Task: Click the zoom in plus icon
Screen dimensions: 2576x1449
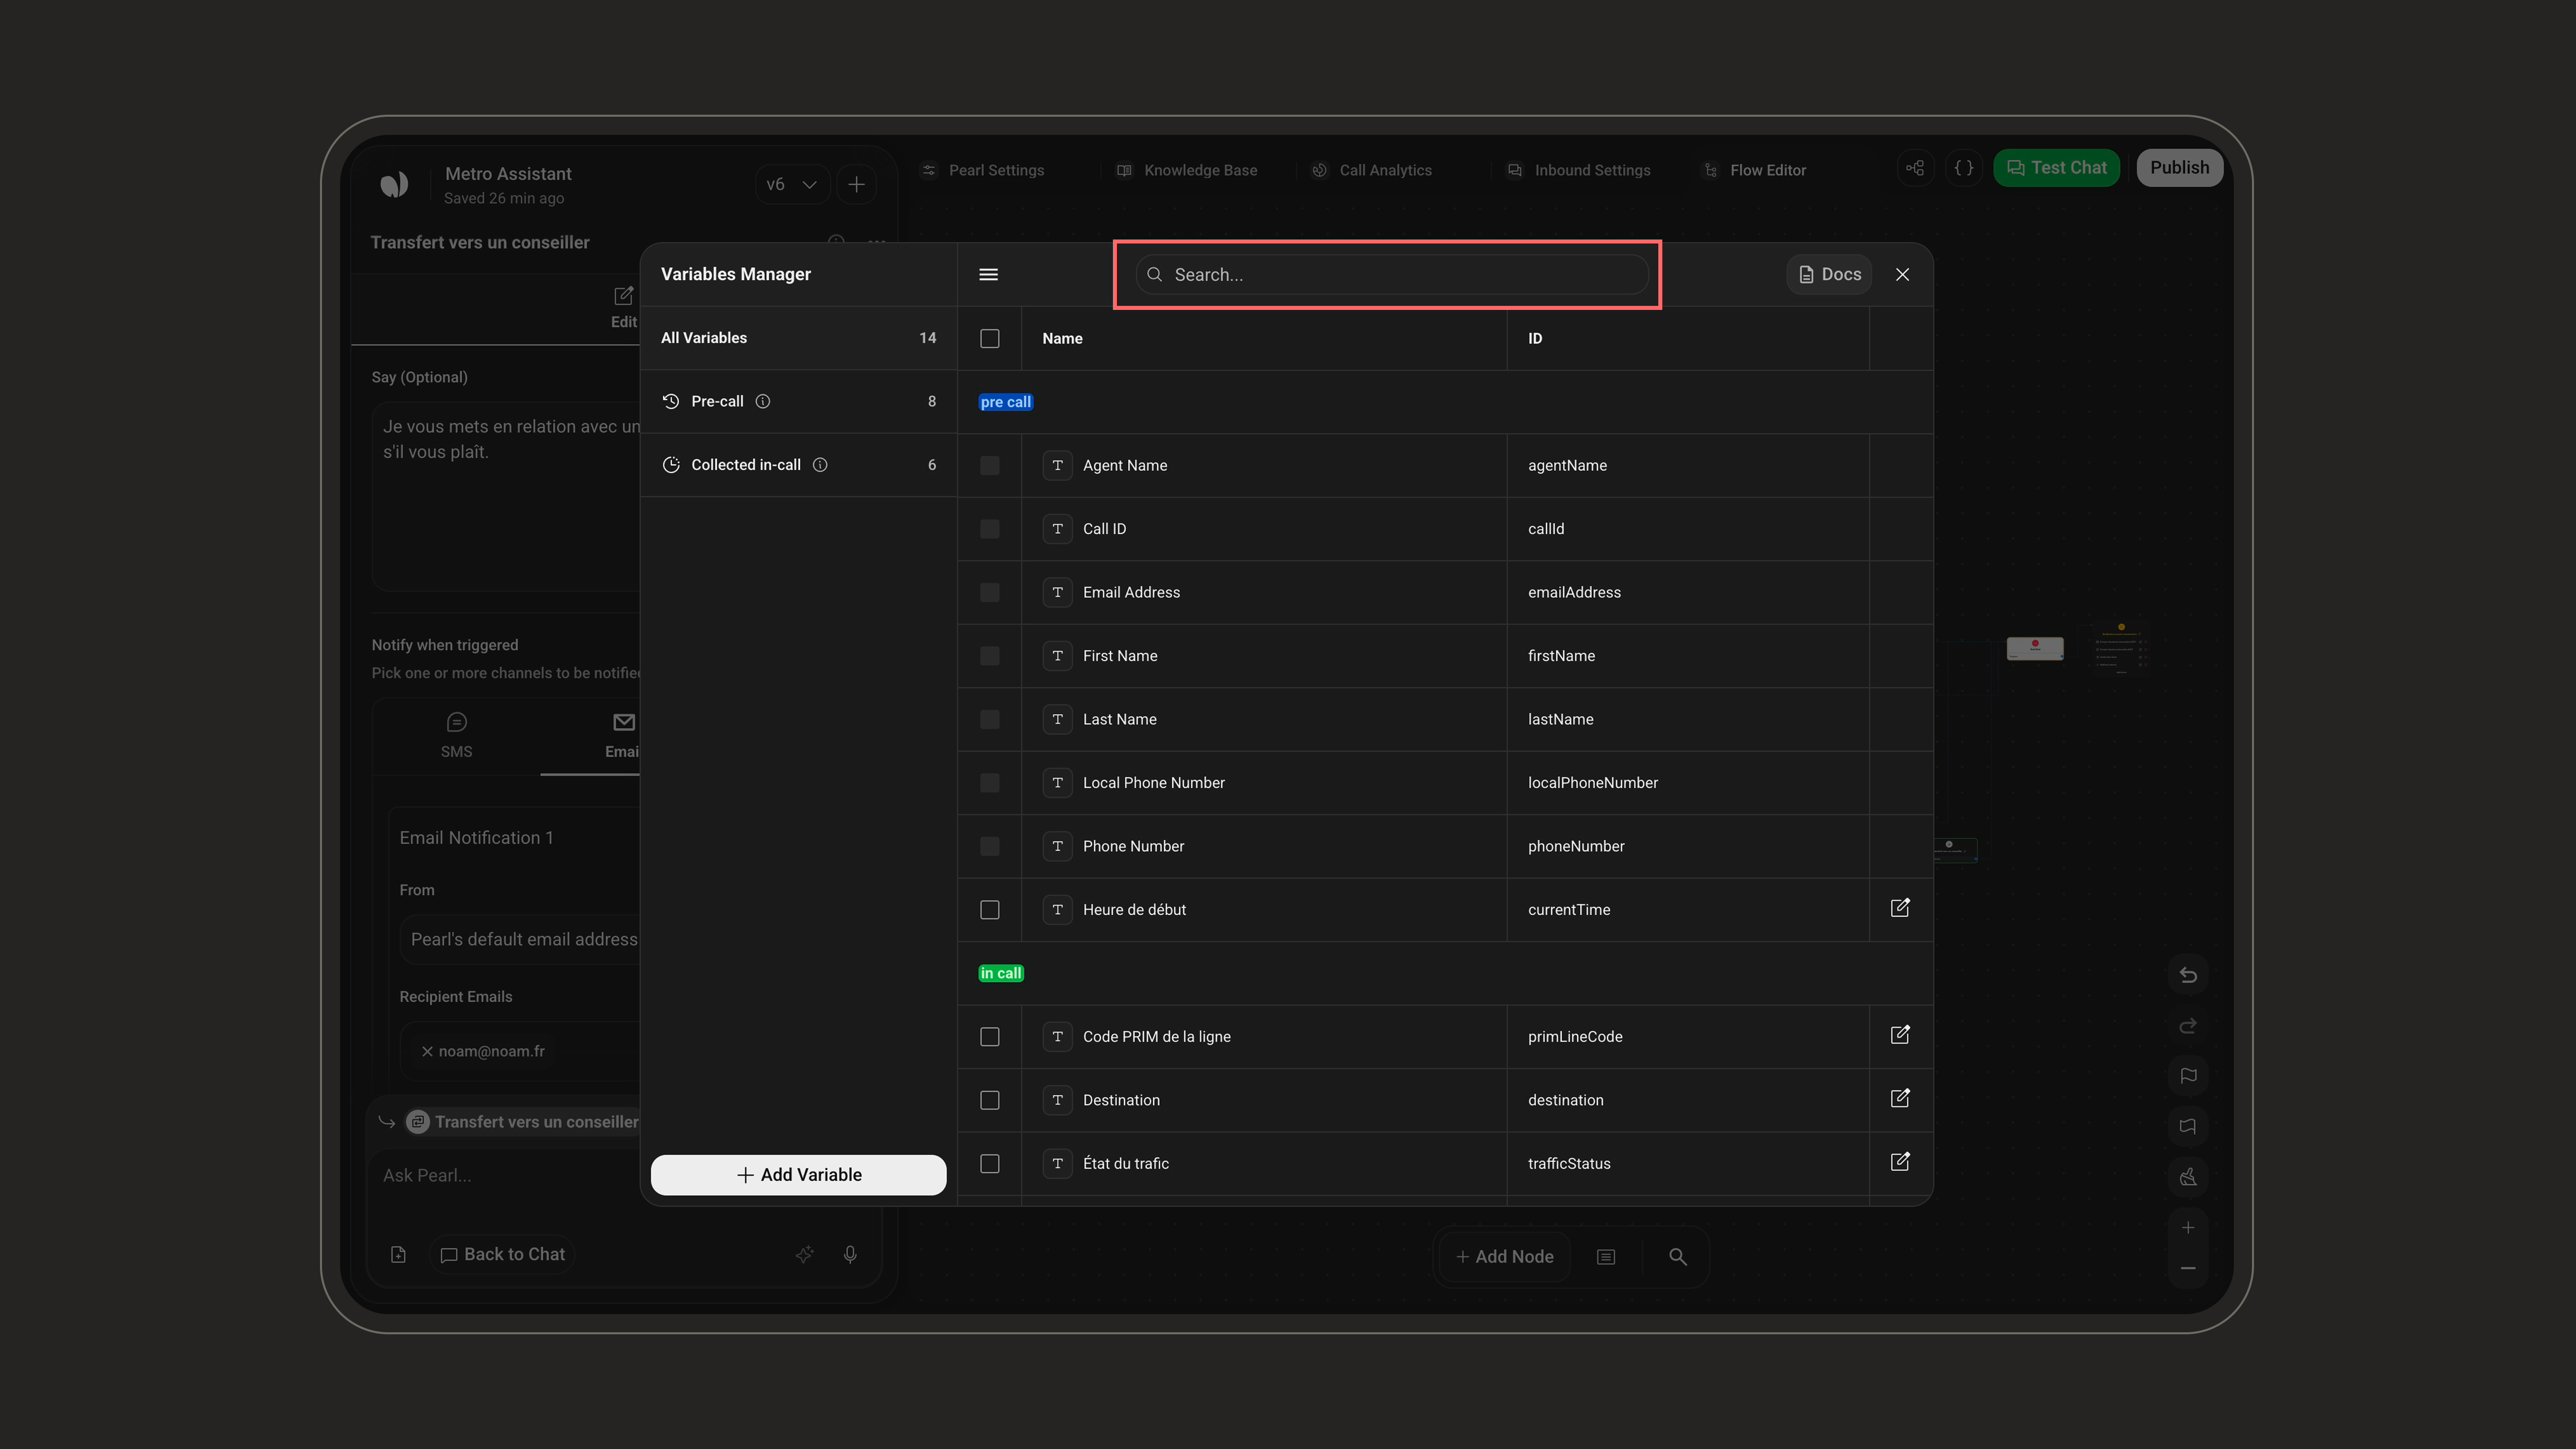Action: pos(2188,1228)
